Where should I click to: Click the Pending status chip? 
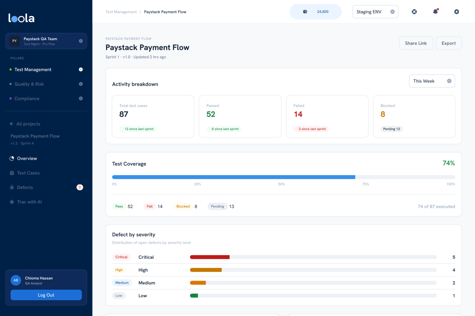tap(218, 206)
